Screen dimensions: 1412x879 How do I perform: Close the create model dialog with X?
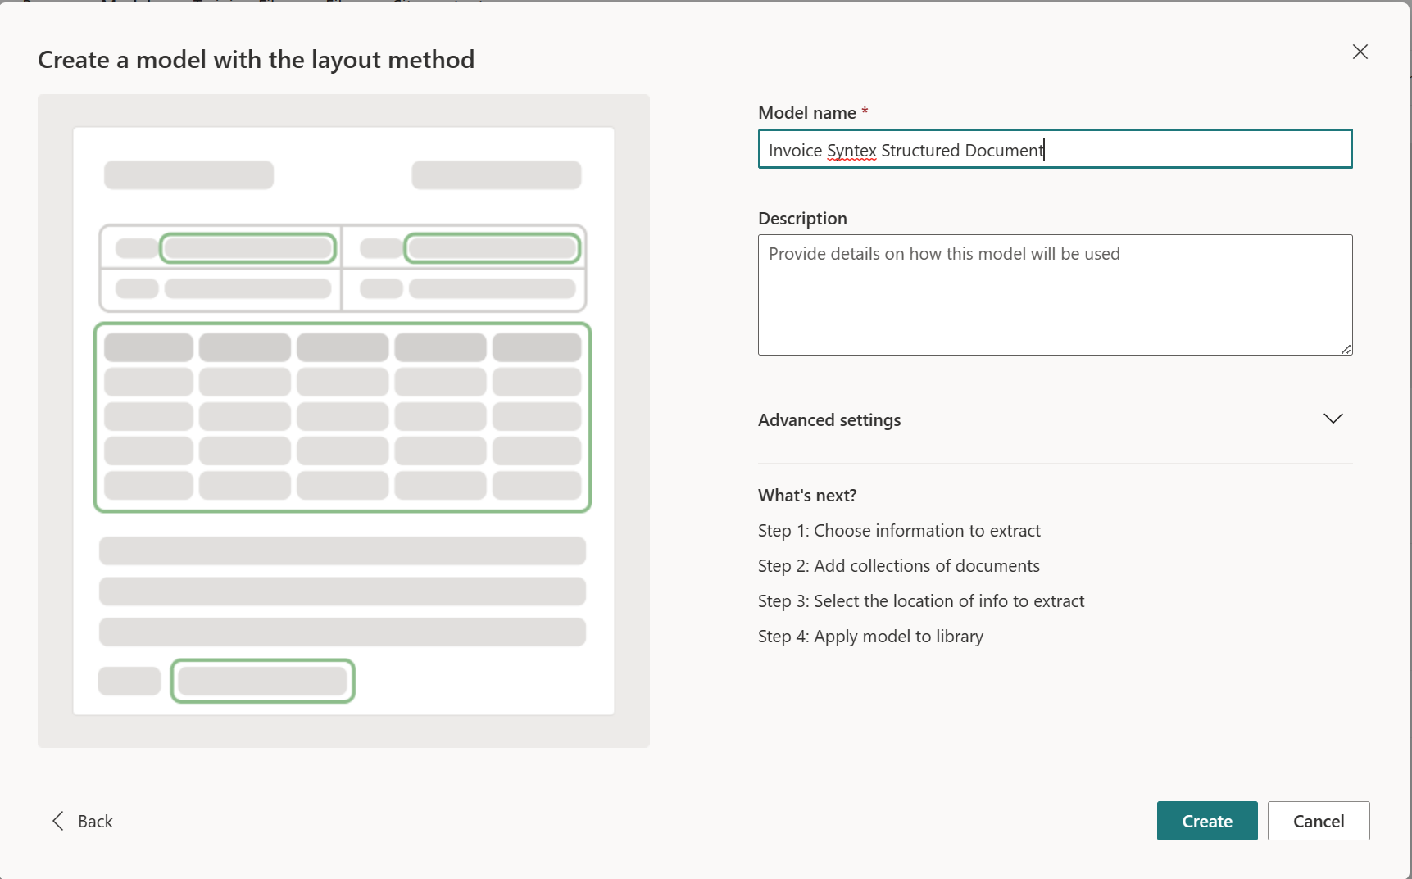click(x=1360, y=52)
